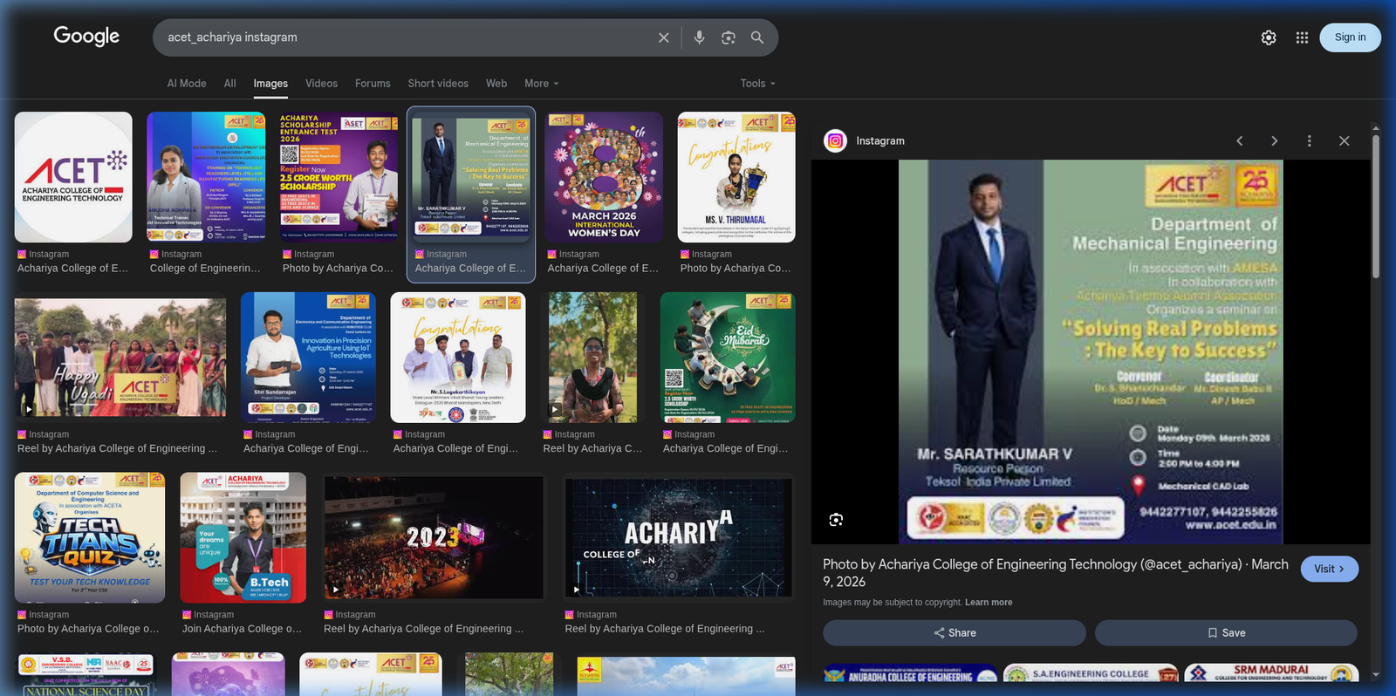Open the Google logo homepage link

(86, 36)
